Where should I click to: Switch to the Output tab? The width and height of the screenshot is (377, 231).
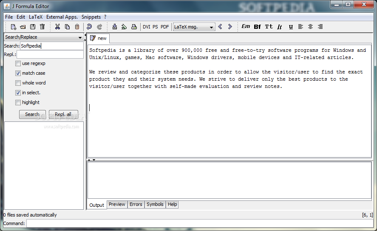pos(96,205)
